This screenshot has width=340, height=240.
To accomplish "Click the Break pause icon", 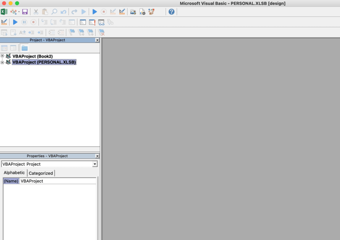I will [x=24, y=22].
